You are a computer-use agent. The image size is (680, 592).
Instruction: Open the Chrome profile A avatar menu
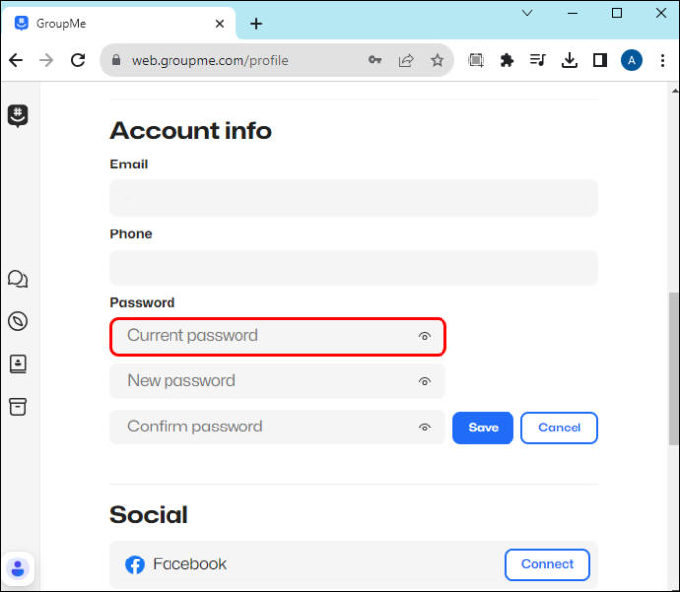pos(631,60)
